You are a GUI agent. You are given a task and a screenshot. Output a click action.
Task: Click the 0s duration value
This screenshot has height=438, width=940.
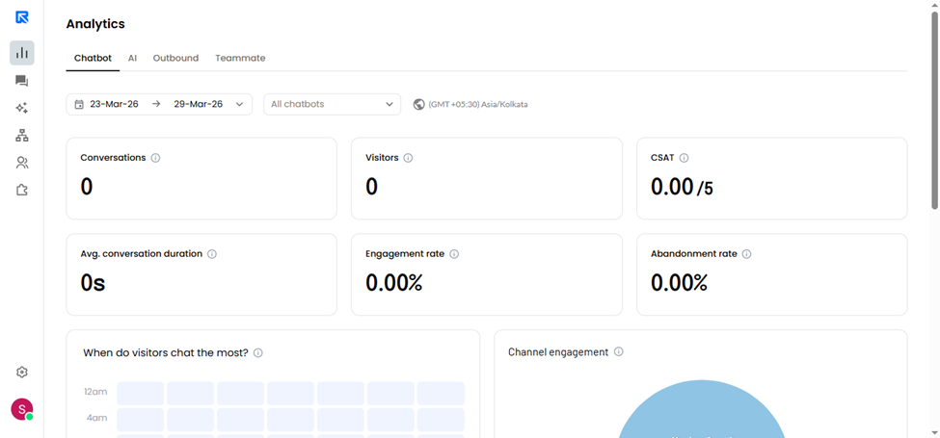pos(93,282)
